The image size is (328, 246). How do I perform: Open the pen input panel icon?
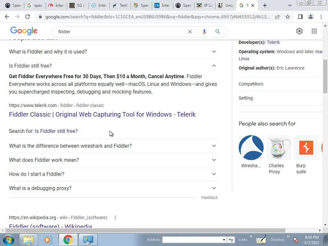pyautogui.click(x=261, y=240)
